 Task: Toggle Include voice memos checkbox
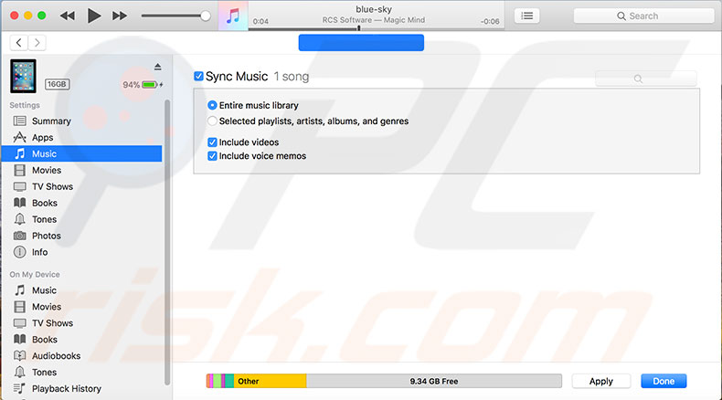(x=212, y=156)
